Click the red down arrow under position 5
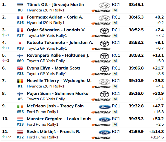 [x=3, y=61]
